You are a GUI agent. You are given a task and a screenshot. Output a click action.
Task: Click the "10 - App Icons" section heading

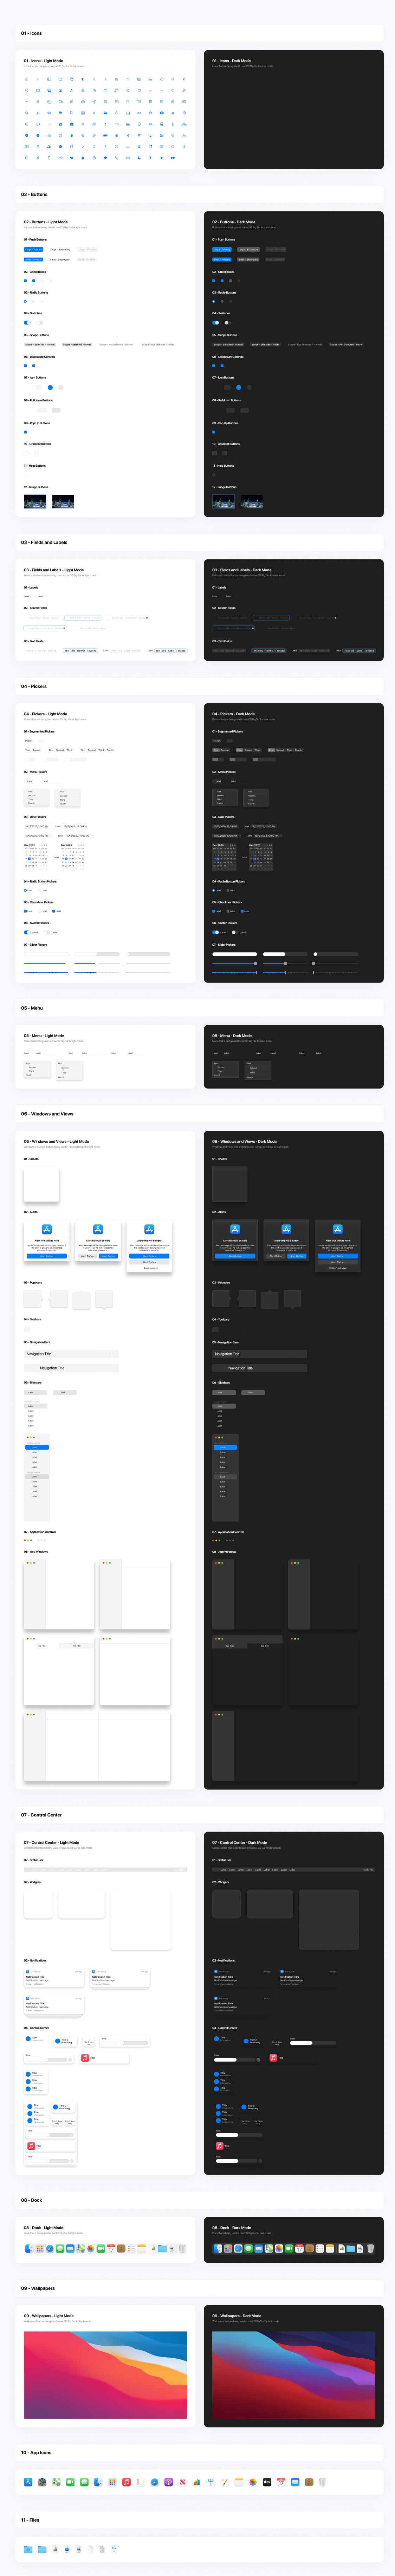click(36, 2452)
